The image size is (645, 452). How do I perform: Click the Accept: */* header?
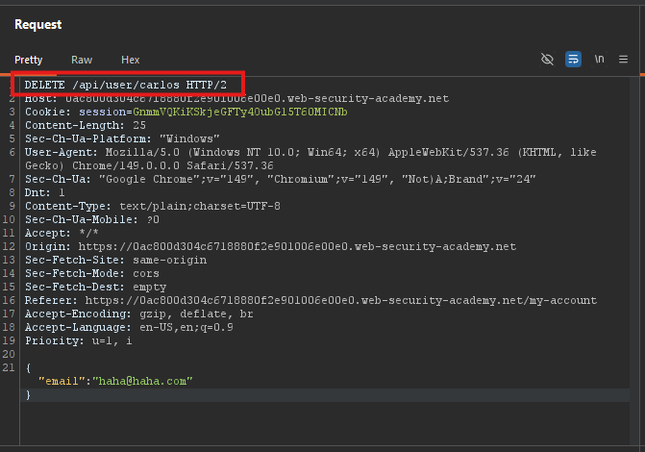pos(62,233)
